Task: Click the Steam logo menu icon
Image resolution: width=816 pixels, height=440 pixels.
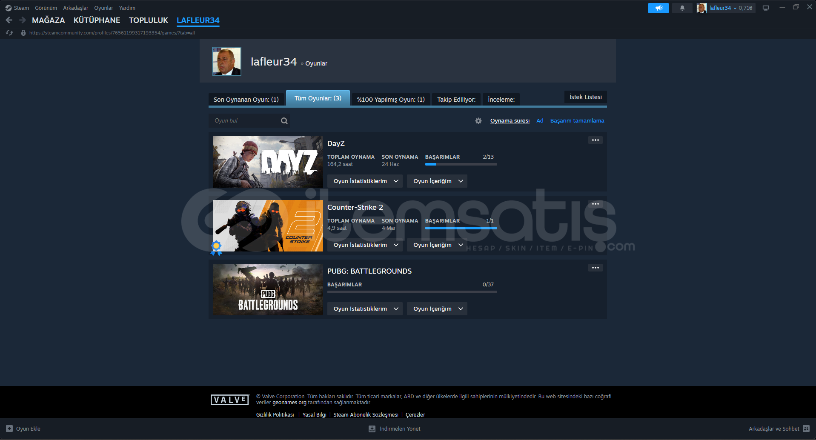Action: click(8, 8)
